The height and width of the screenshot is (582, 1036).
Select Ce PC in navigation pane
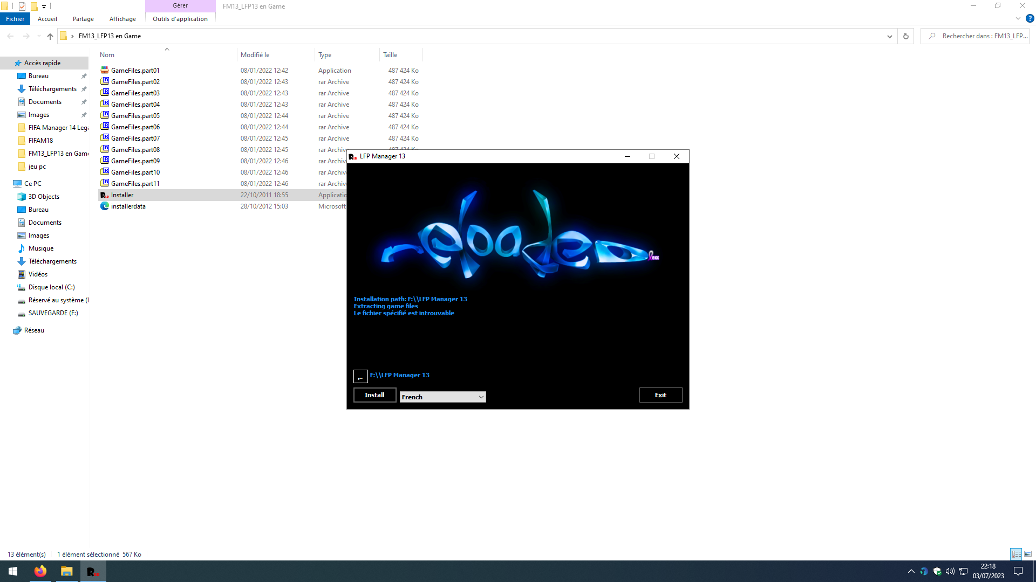pos(32,184)
